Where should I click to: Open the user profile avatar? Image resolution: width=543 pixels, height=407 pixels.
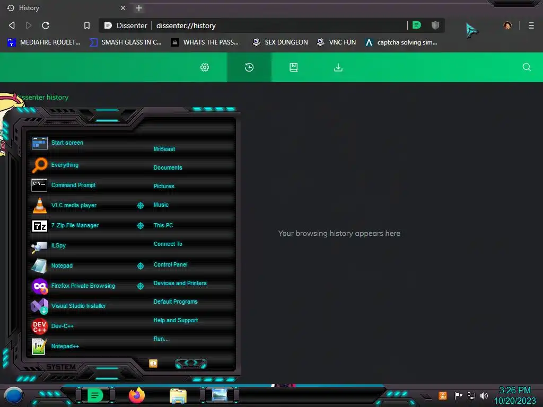click(x=507, y=25)
